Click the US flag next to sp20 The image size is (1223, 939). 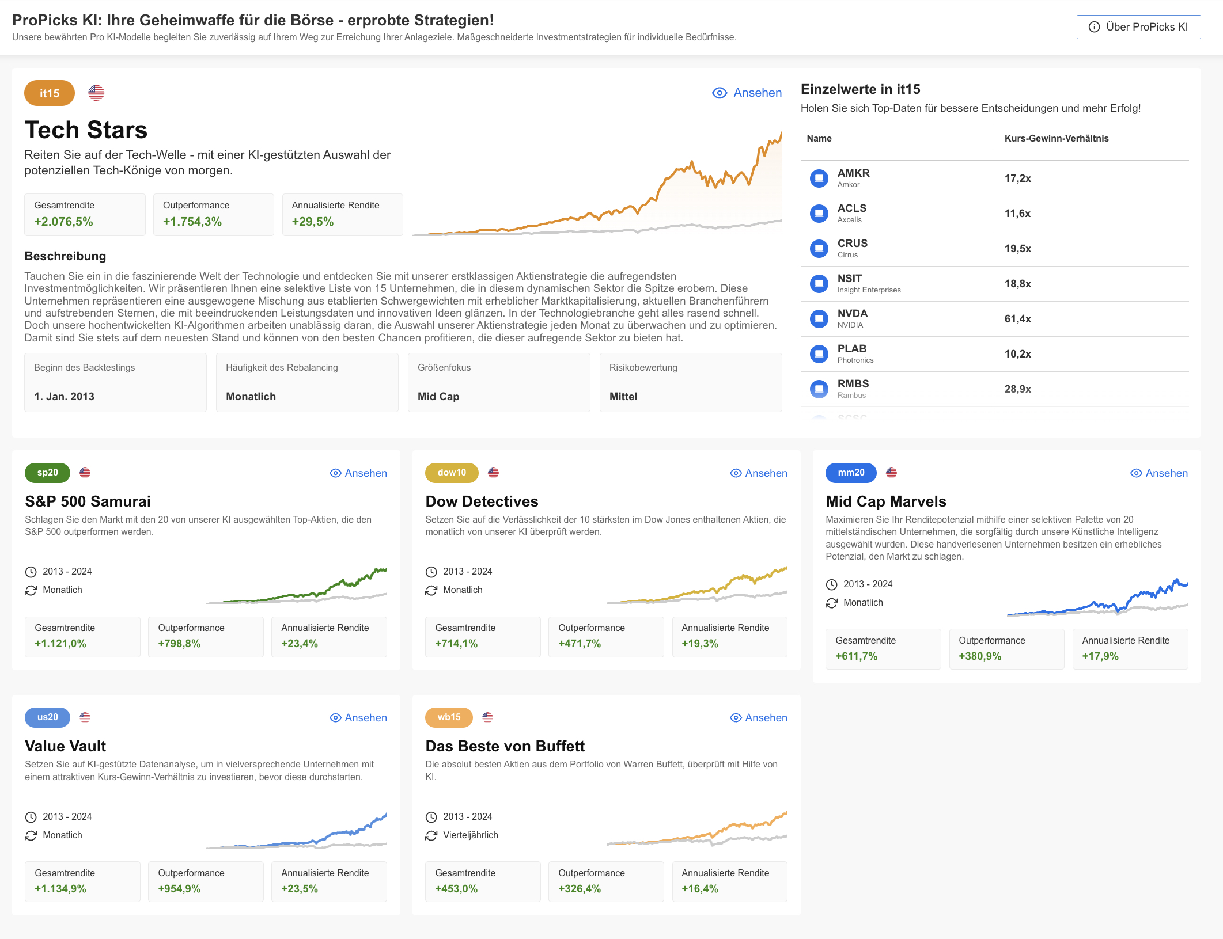[x=85, y=473]
